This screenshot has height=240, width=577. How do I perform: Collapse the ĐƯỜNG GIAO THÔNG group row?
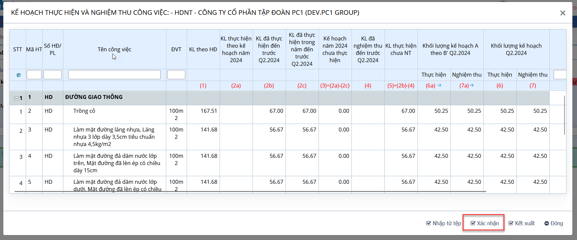(x=16, y=98)
